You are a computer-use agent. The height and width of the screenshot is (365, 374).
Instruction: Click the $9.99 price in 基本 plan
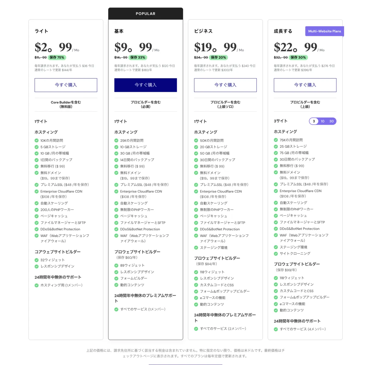[133, 47]
